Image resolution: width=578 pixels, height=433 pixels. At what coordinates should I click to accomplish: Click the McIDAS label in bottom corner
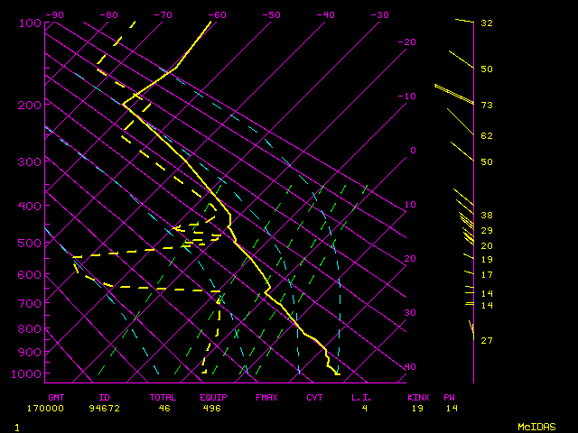(x=536, y=427)
